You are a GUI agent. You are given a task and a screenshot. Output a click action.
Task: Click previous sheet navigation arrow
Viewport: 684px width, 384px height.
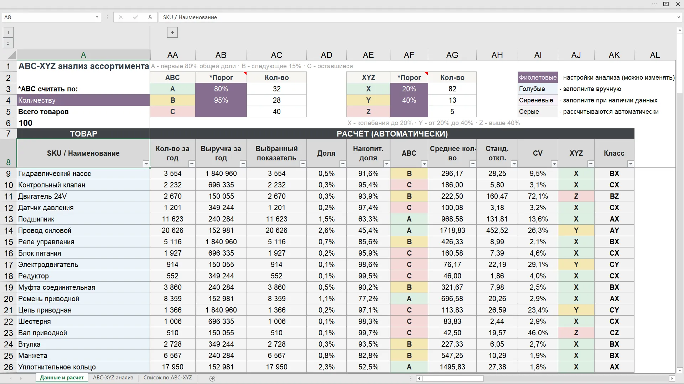pos(11,378)
